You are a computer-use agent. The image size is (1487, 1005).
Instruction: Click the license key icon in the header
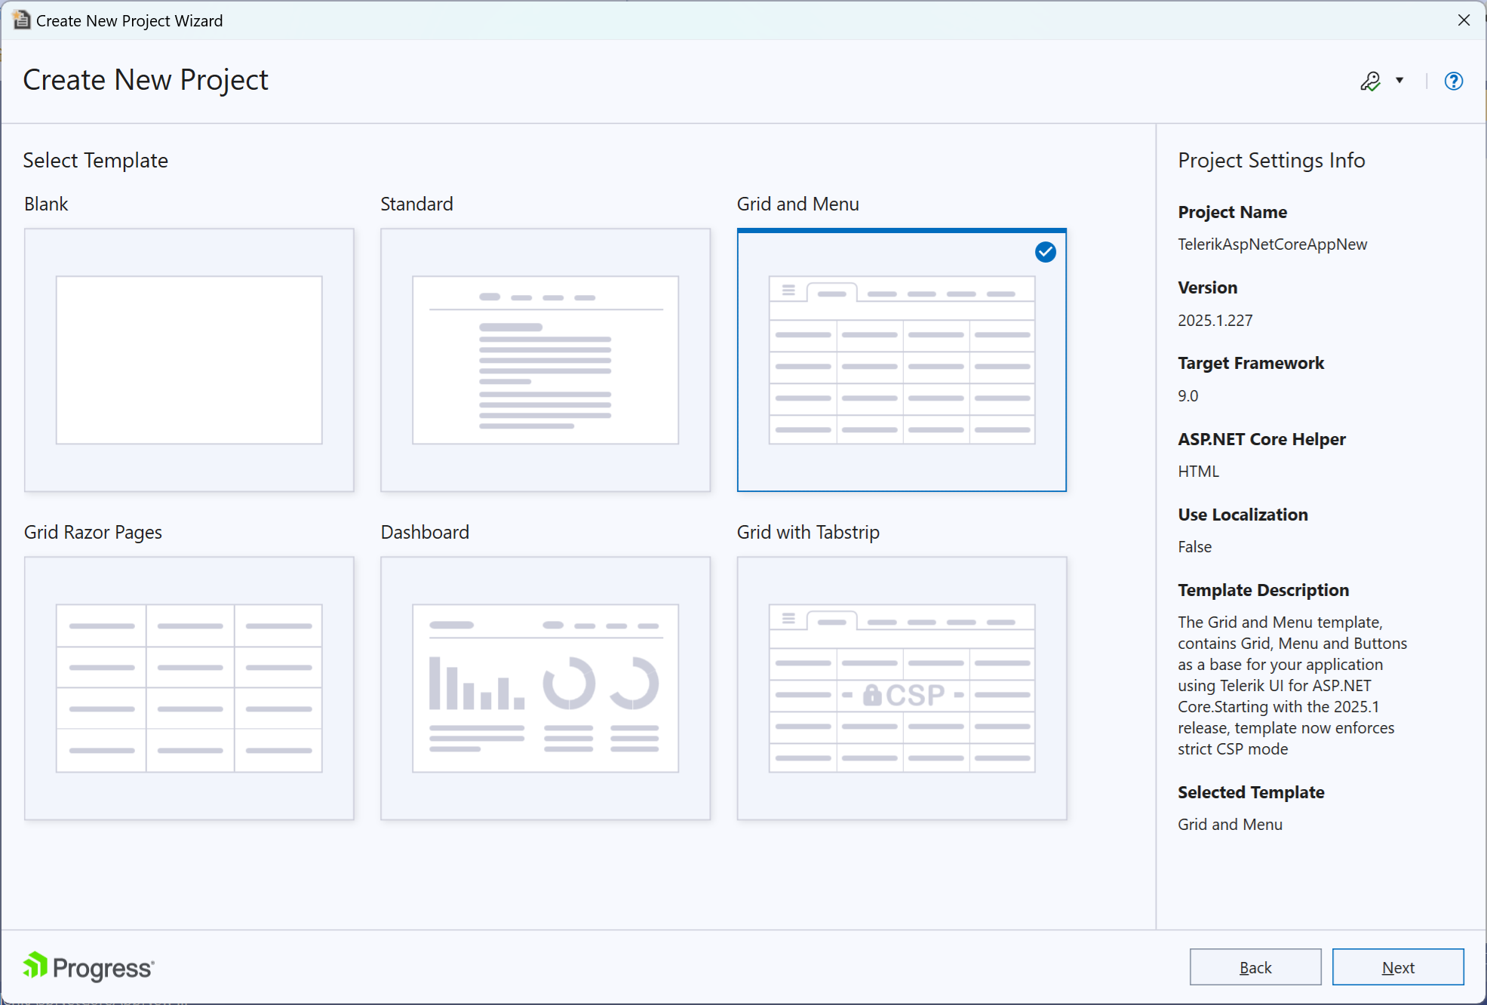click(1372, 81)
